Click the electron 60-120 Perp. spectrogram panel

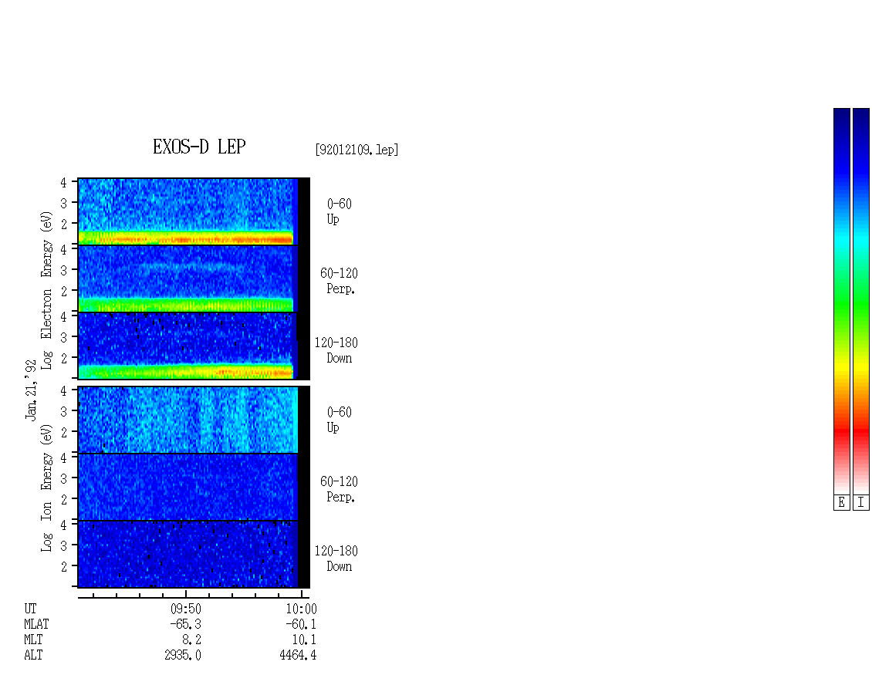click(194, 278)
